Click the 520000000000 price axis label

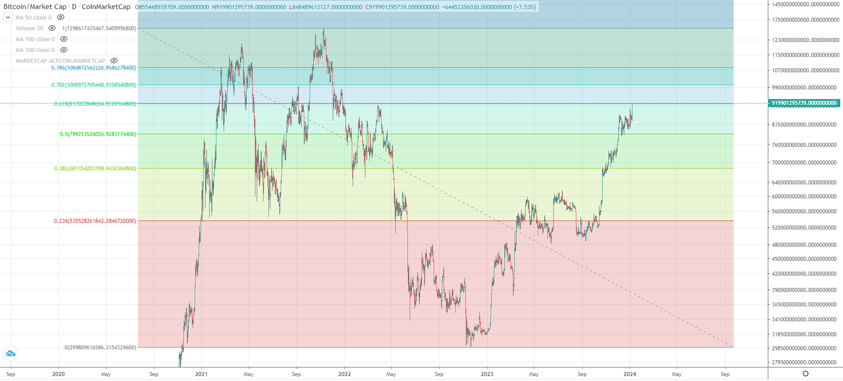(x=805, y=227)
